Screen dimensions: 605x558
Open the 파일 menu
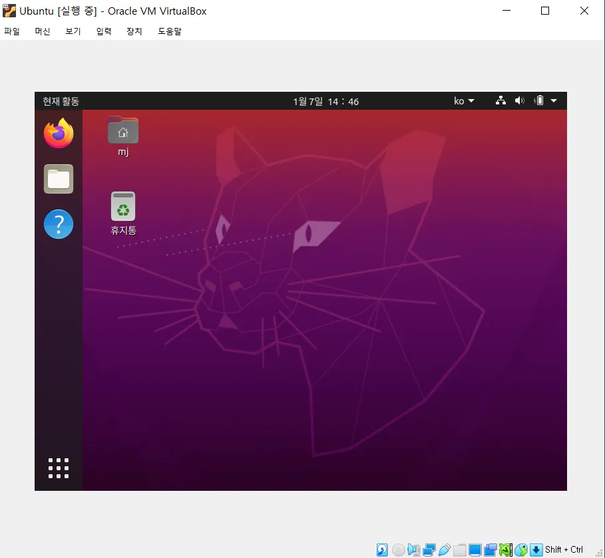(x=12, y=31)
